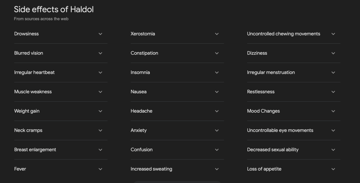Viewport: 360px width, 183px height.
Task: Click the chevron next to Headache
Action: (x=217, y=112)
